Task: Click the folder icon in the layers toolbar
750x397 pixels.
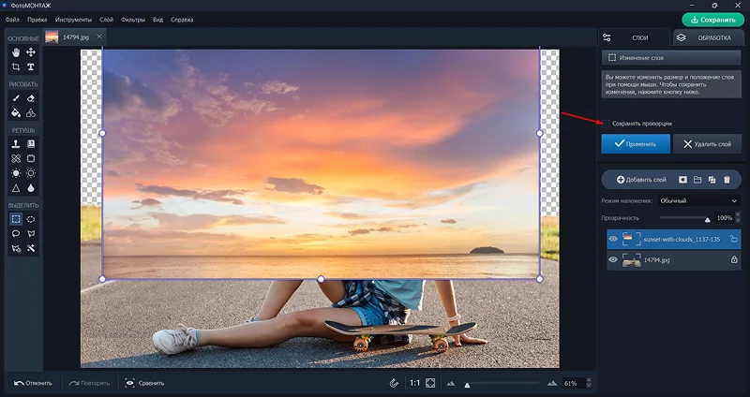Action: pyautogui.click(x=697, y=180)
